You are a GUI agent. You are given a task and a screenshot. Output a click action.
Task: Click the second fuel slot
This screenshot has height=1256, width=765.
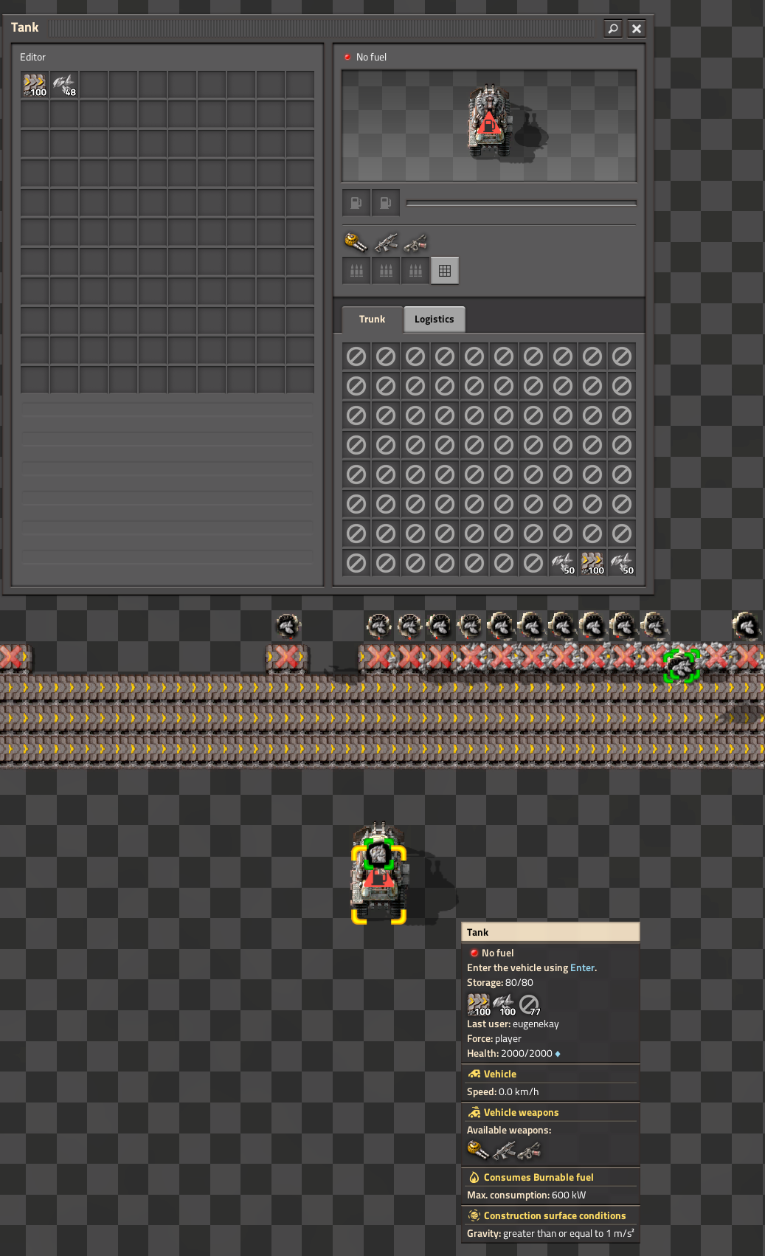[386, 203]
